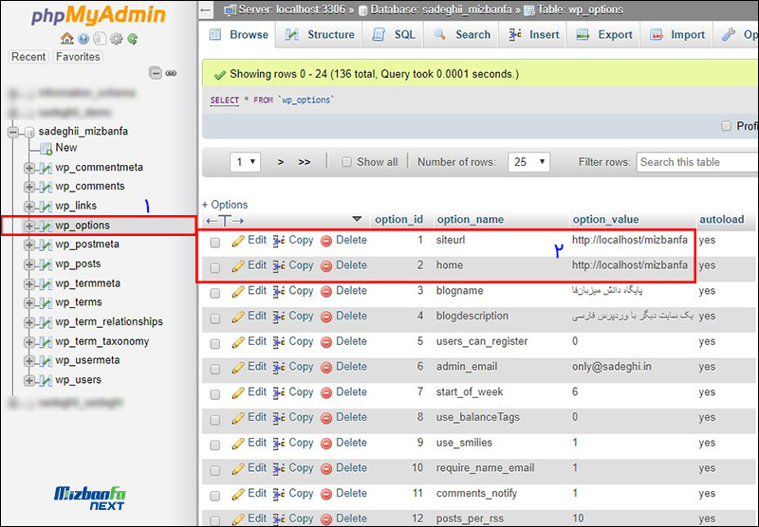759x527 pixels.
Task: Click the green reload navigation icon
Action: (132, 39)
